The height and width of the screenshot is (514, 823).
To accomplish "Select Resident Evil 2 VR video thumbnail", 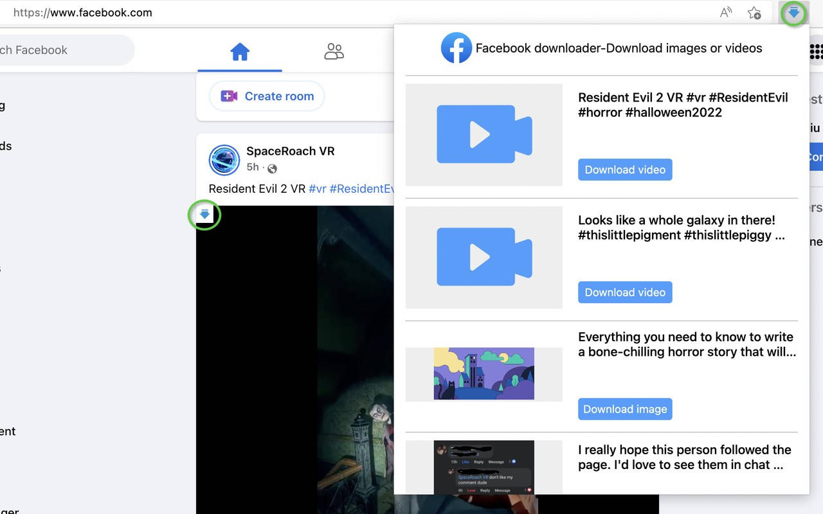I will click(x=484, y=135).
